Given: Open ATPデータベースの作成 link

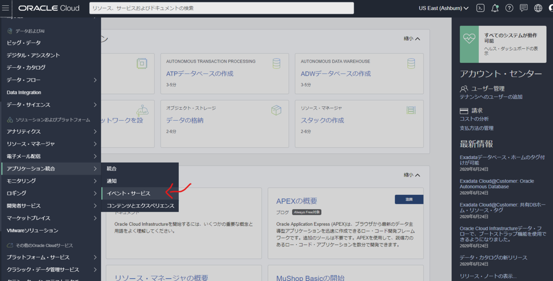Looking at the screenshot, I should pos(200,74).
